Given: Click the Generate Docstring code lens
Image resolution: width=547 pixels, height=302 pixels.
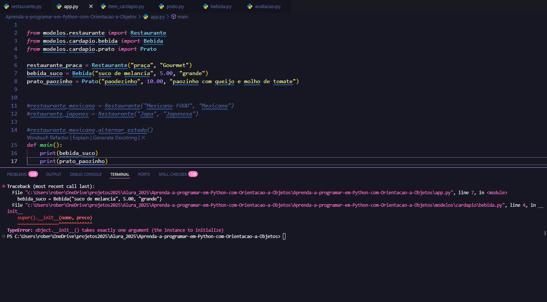Looking at the screenshot, I should (115, 138).
